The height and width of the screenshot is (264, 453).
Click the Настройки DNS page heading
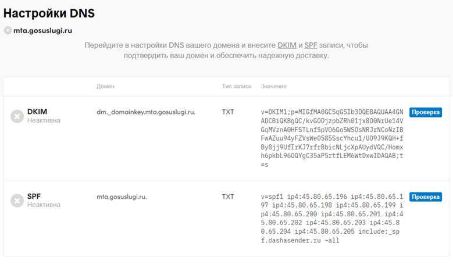(x=49, y=13)
